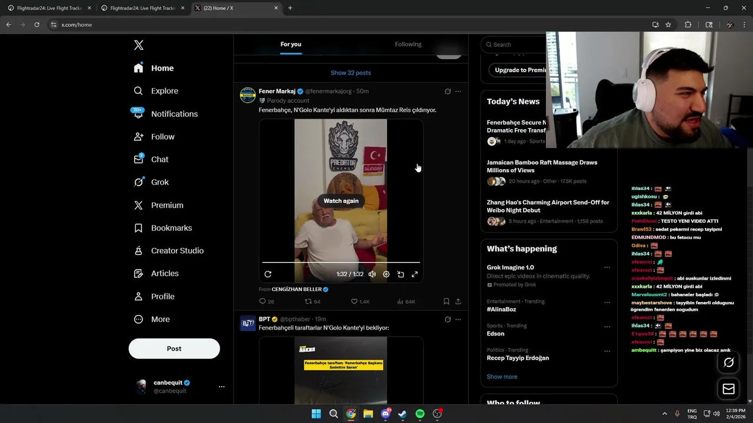Switch to the For you tab
The image size is (753, 423).
[x=291, y=44]
